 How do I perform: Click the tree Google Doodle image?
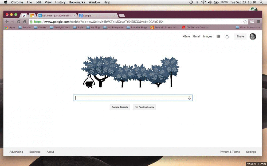coord(130,72)
